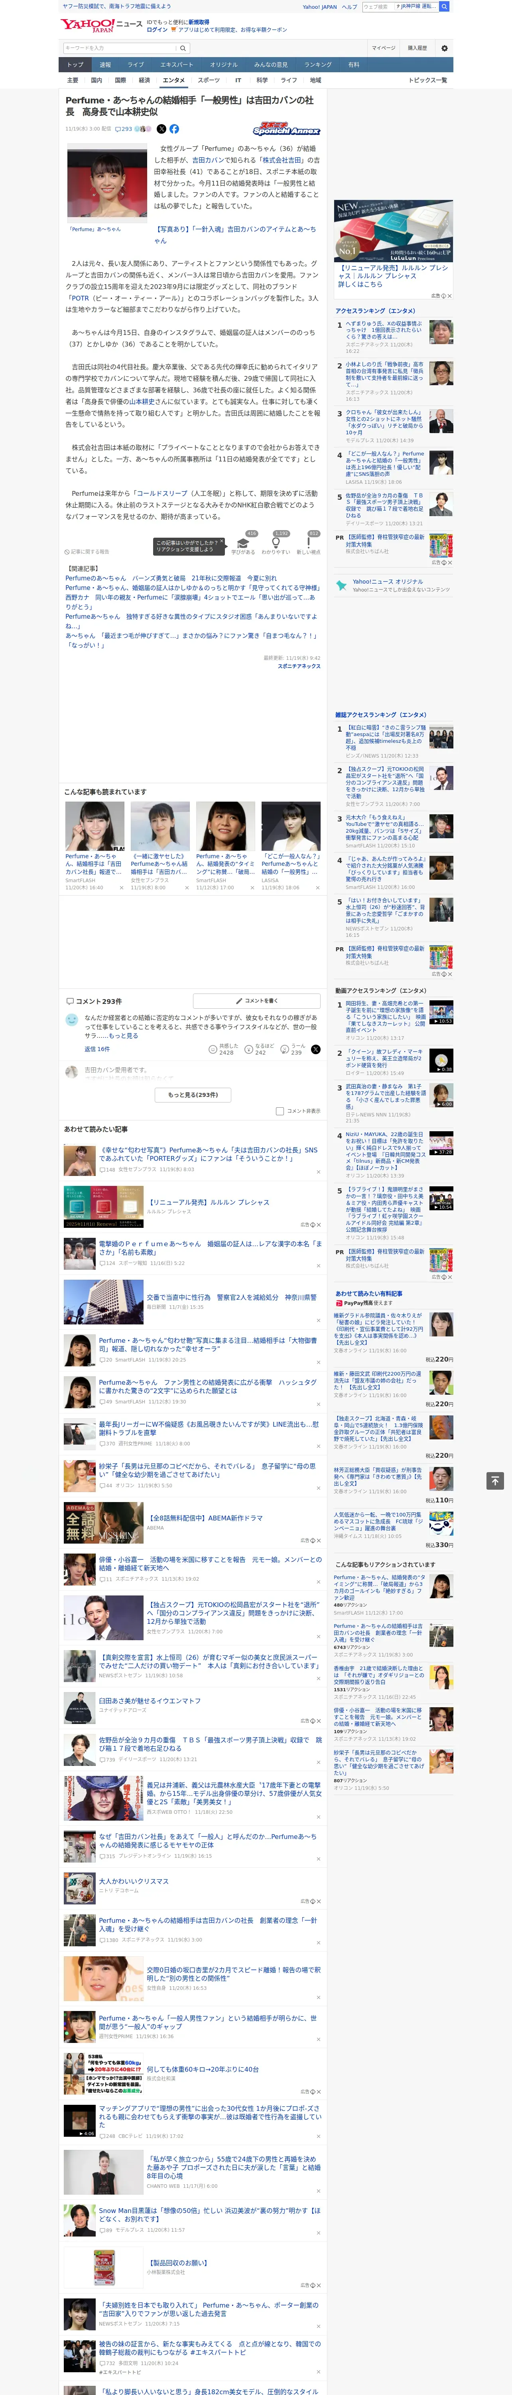
Task: Open ヘルプ link in top bar
Action: [x=349, y=6]
